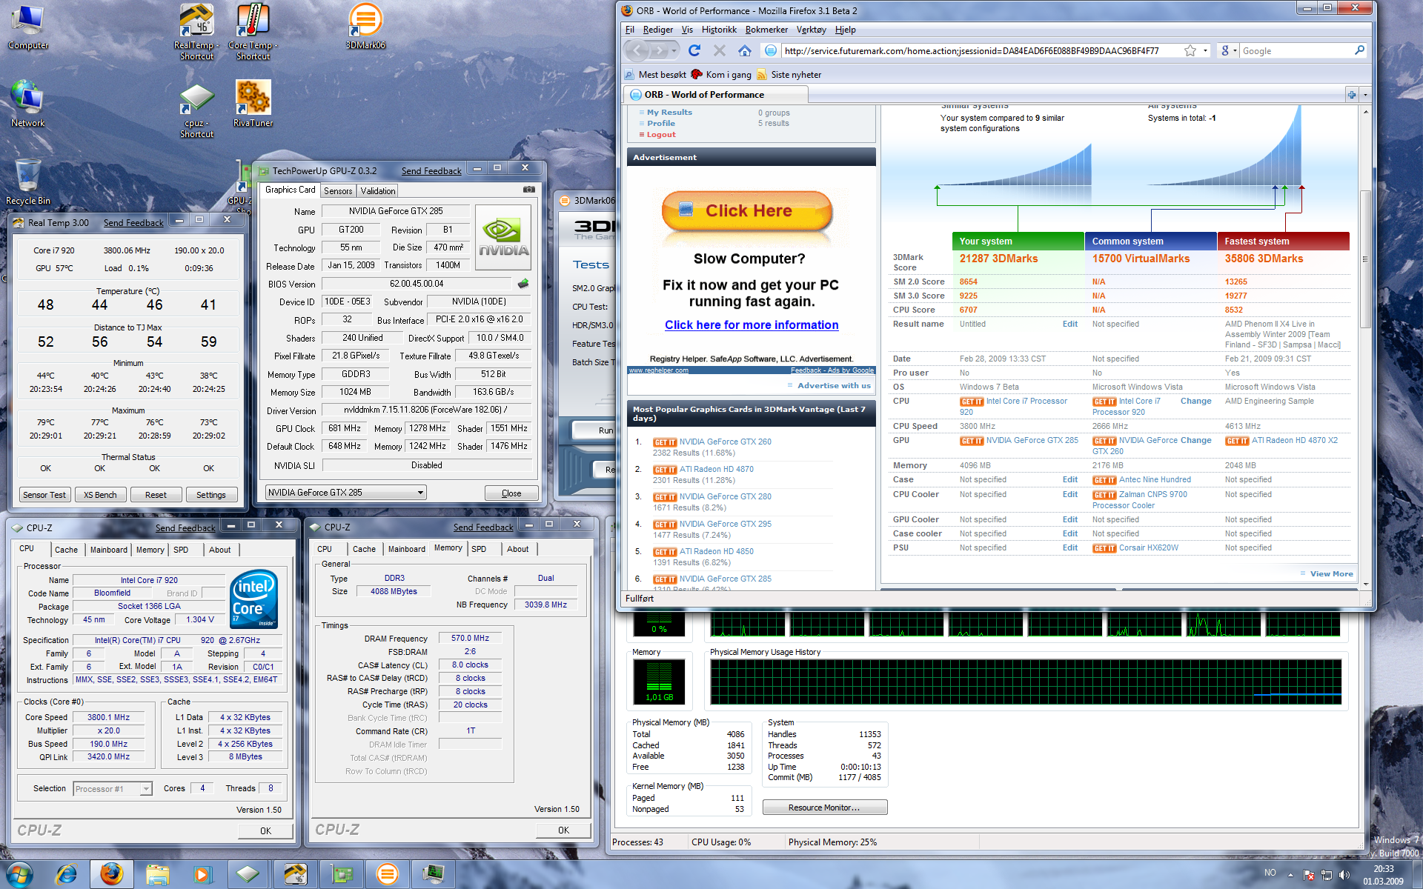Open Real Temp Settings button
Viewport: 1423px width, 889px height.
point(211,494)
